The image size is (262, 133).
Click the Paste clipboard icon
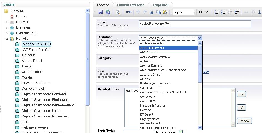click(x=165, y=12)
